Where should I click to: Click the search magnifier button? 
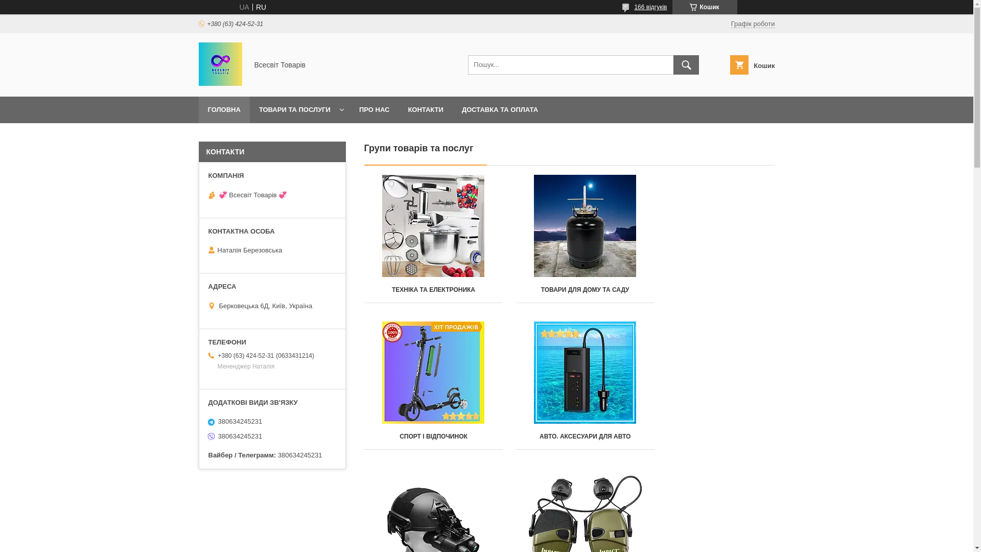tap(686, 65)
